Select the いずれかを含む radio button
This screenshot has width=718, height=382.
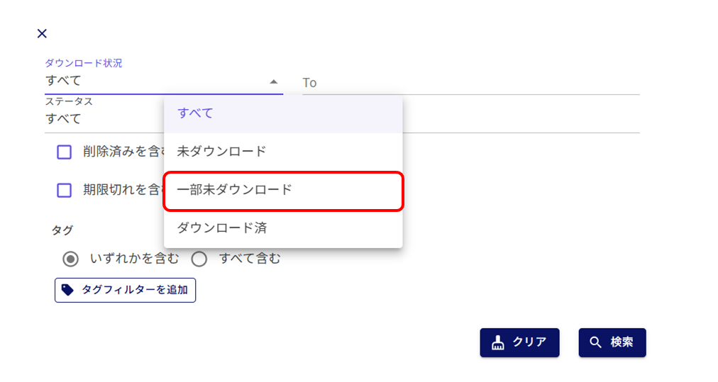coord(70,259)
